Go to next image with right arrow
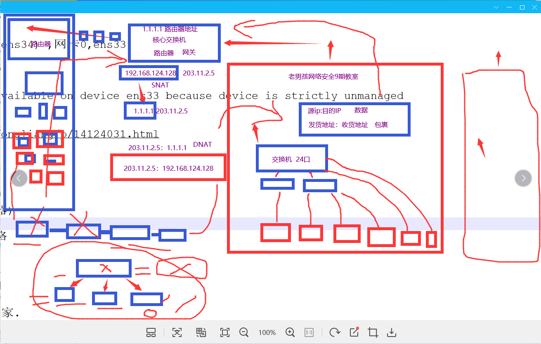 point(524,178)
